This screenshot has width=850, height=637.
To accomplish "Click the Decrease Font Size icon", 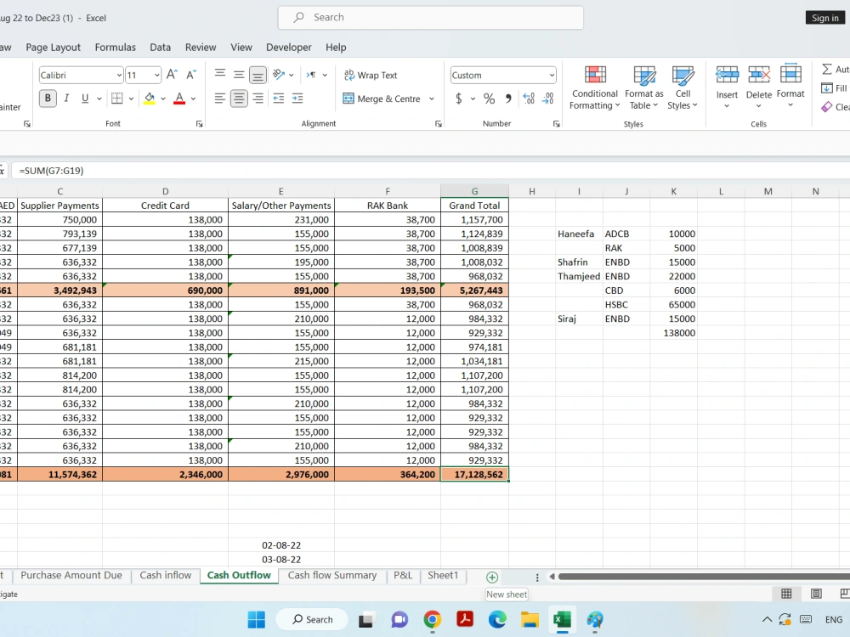I will (191, 75).
